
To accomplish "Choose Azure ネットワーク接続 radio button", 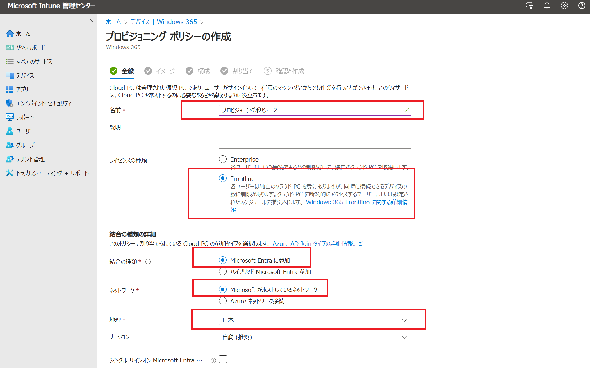I will point(223,301).
